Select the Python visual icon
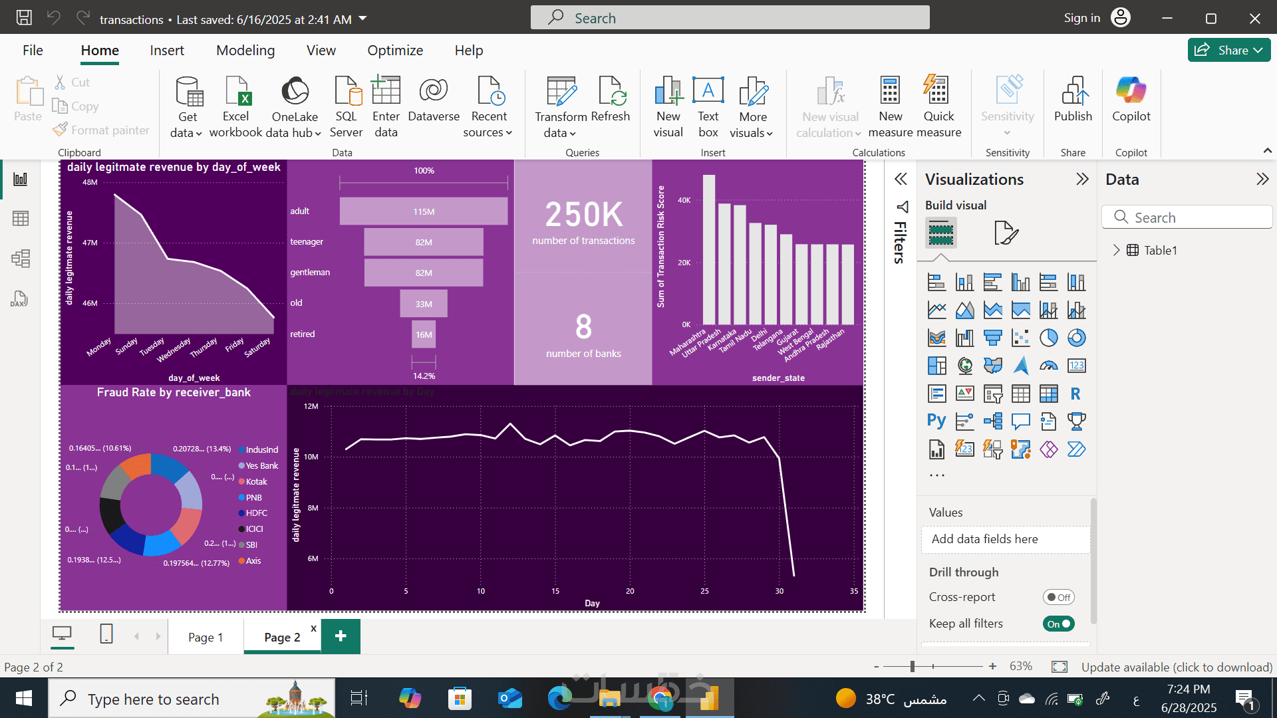The height and width of the screenshot is (718, 1277). (936, 421)
